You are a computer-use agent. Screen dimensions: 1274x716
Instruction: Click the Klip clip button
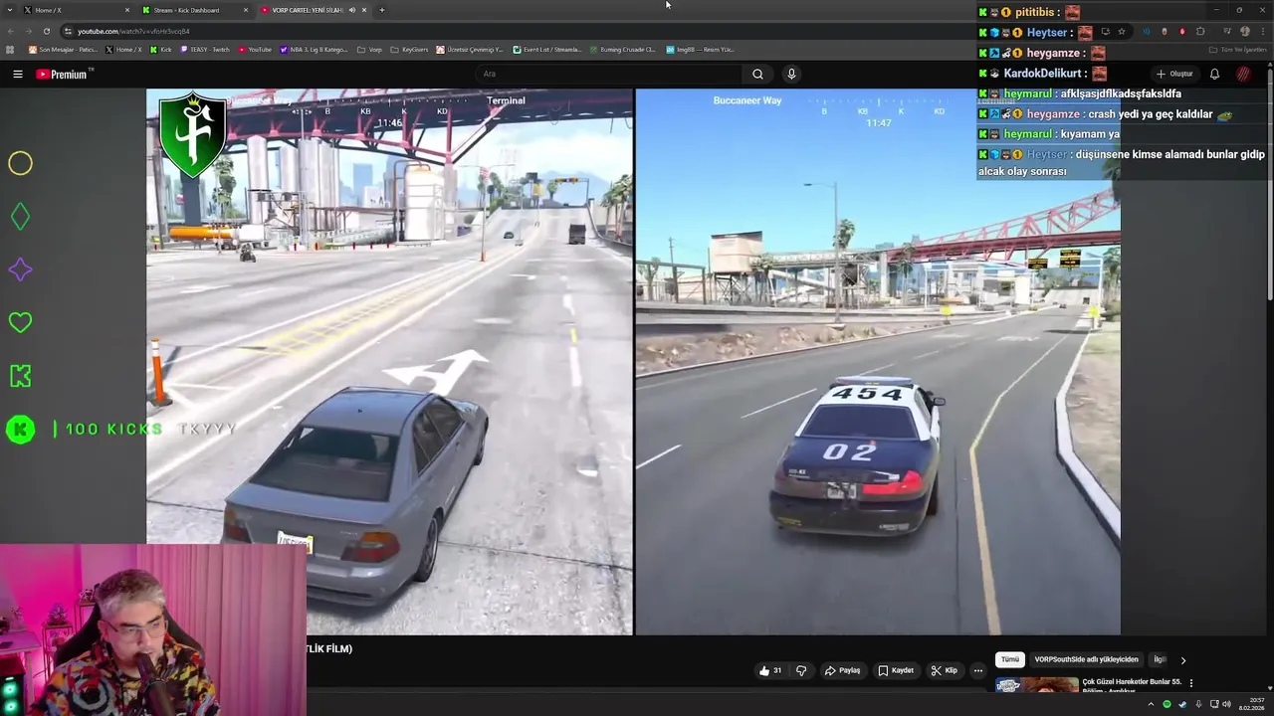944,670
